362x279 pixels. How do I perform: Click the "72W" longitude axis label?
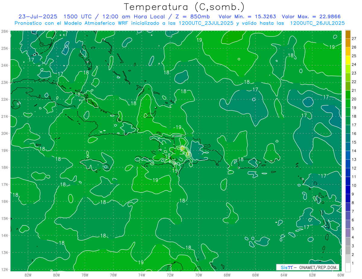(170, 275)
